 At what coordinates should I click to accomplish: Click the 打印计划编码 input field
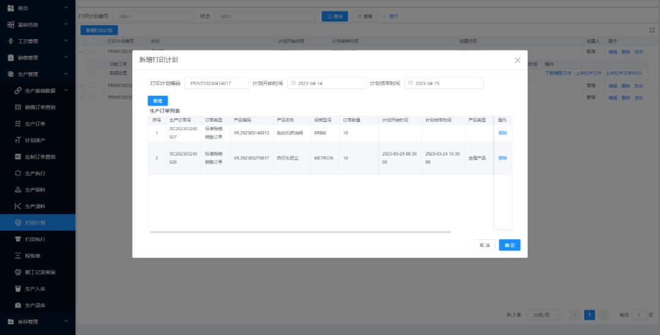click(216, 83)
